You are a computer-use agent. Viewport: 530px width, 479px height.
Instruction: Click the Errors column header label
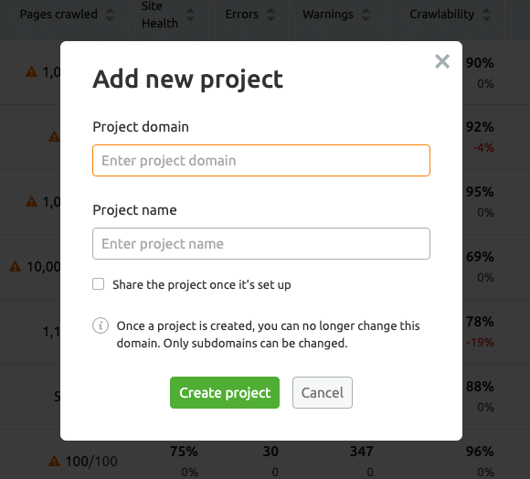coord(241,15)
